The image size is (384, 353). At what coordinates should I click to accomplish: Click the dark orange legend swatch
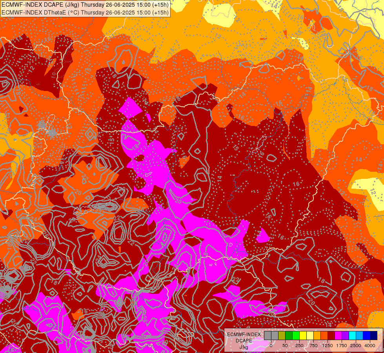324,335
